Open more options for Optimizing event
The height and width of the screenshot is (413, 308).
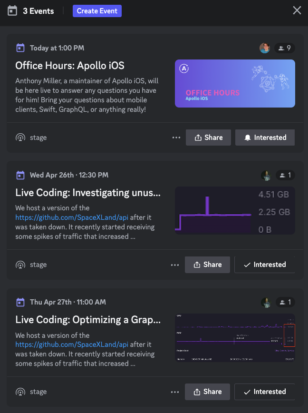[x=175, y=392]
